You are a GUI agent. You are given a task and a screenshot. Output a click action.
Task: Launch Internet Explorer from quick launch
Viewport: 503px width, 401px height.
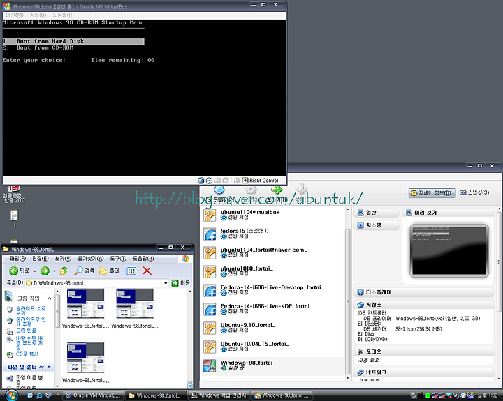pos(39,395)
